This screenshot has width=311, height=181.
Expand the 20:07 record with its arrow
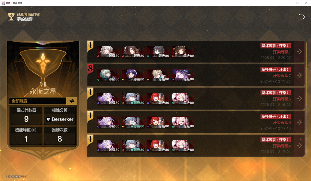(x=299, y=52)
